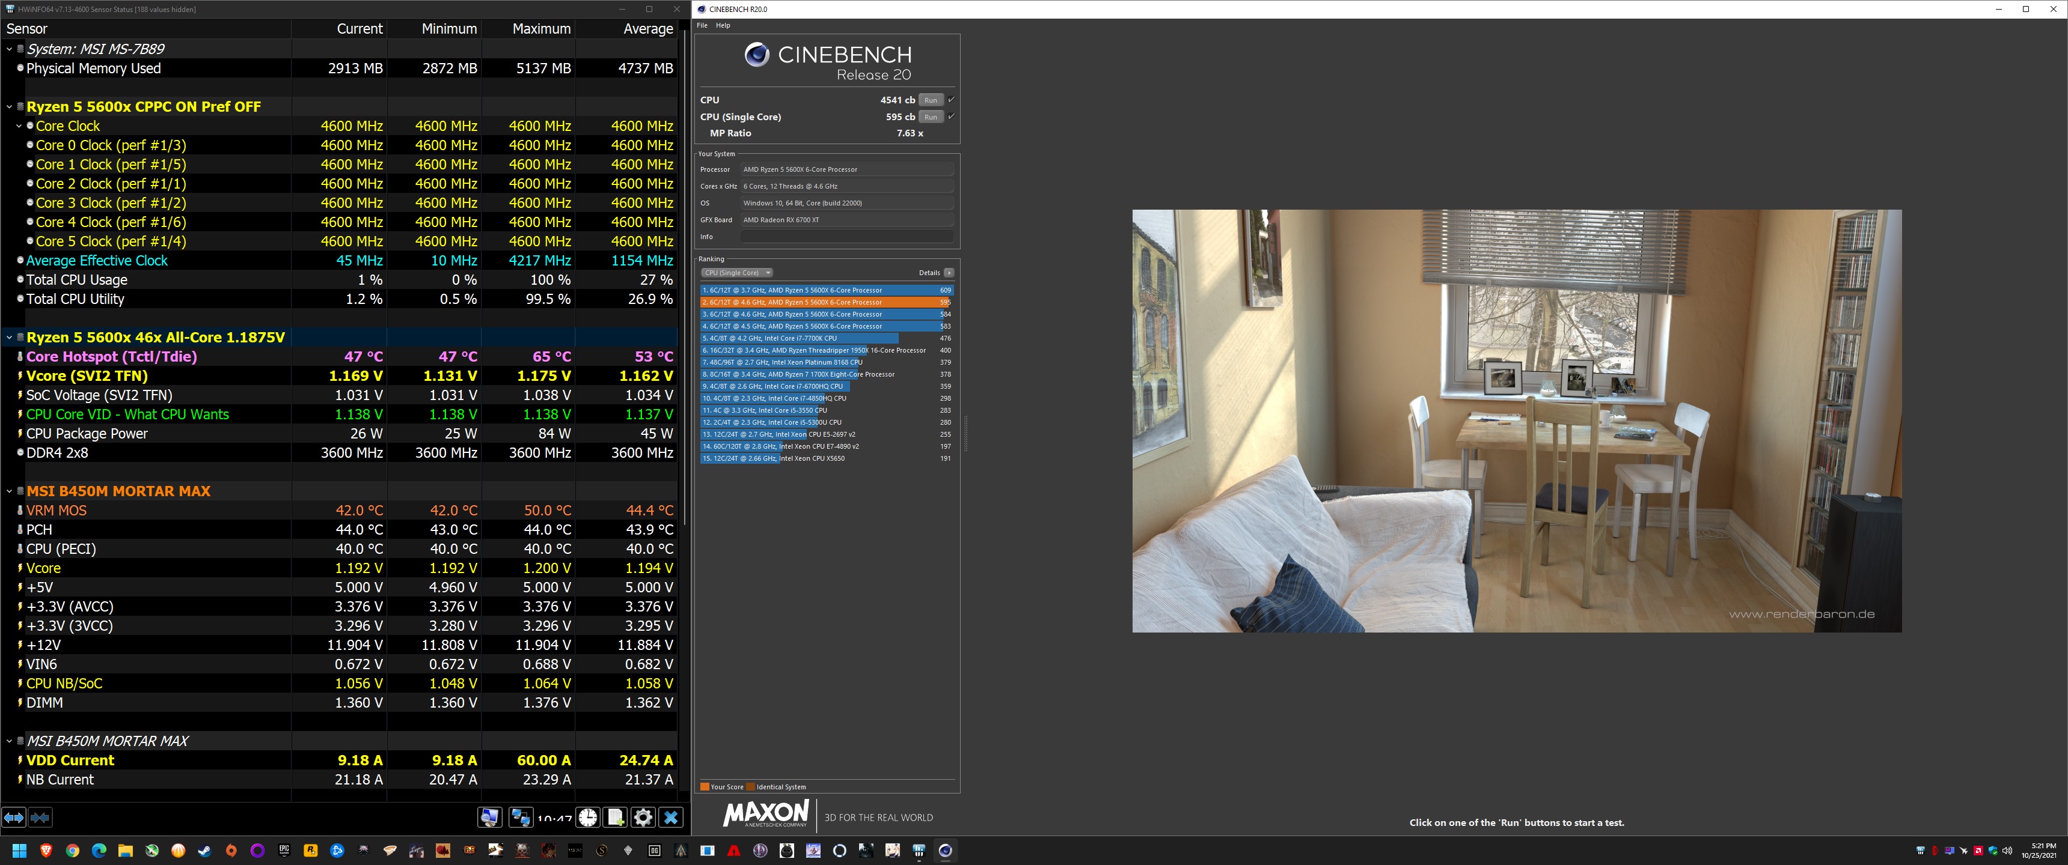Click the expand columns arrows icon in HWiNFO

pyautogui.click(x=14, y=817)
